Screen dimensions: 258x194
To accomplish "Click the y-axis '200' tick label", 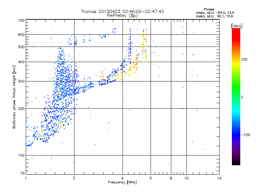I will (21, 109).
